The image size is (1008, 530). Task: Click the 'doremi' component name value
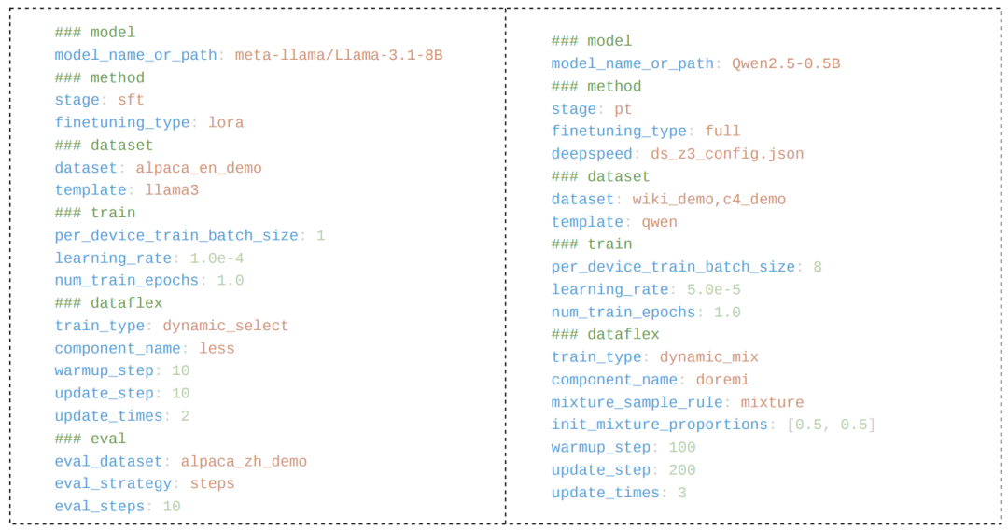[722, 381]
